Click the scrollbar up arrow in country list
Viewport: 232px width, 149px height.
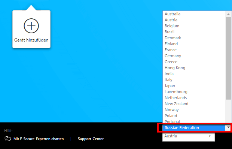(228, 14)
